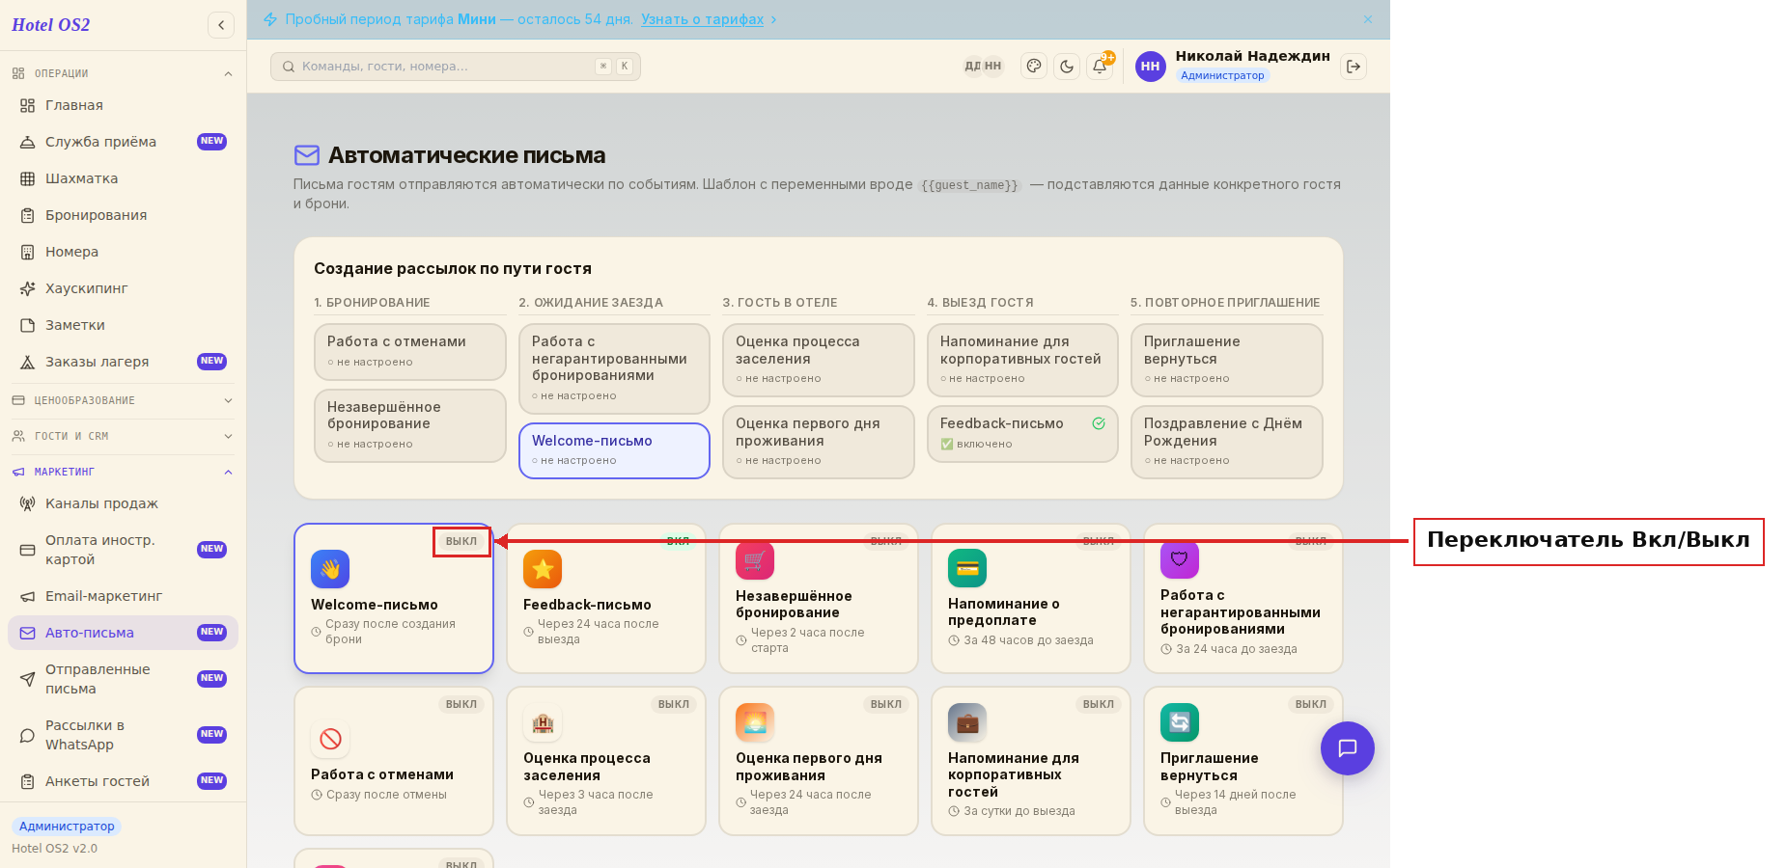Open Хаускипинг in sidebar
Screen dimensions: 1787x868
click(123, 288)
